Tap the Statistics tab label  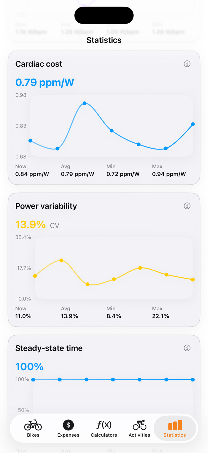pyautogui.click(x=175, y=435)
